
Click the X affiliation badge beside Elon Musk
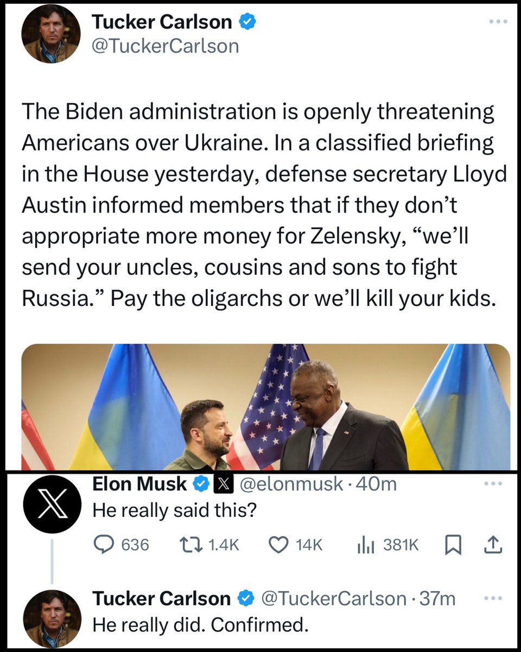click(x=223, y=485)
